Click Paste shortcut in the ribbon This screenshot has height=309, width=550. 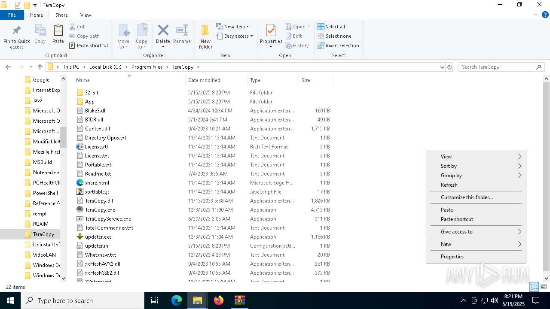89,45
